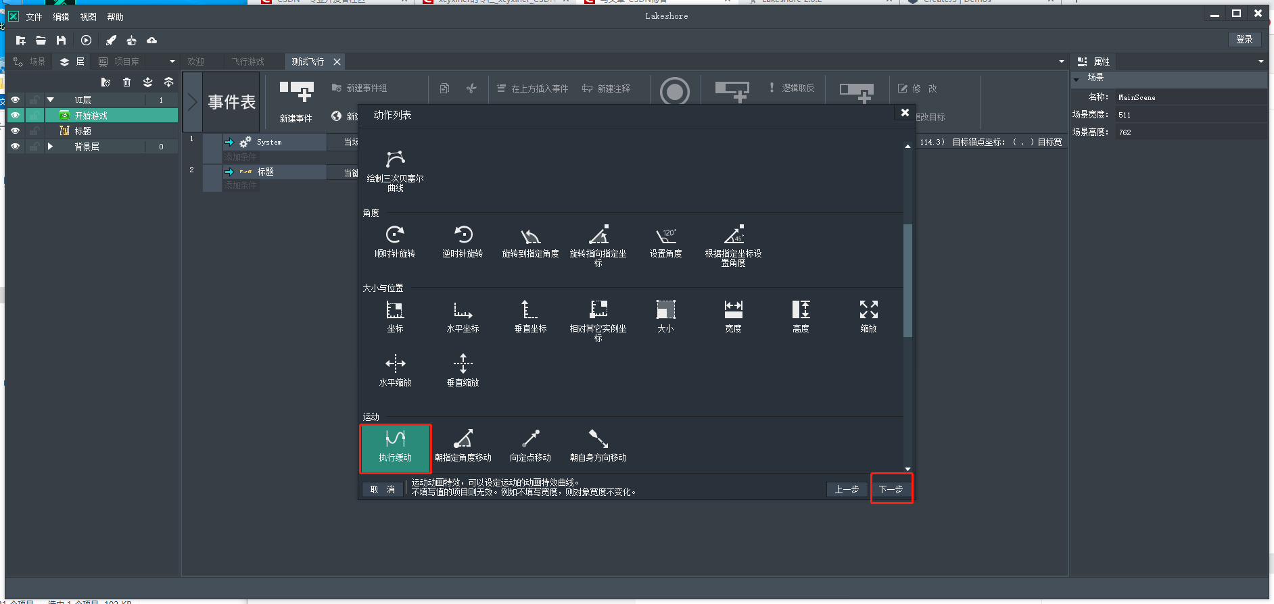The width and height of the screenshot is (1274, 604).
Task: Click the rocket publish icon
Action: (x=111, y=41)
